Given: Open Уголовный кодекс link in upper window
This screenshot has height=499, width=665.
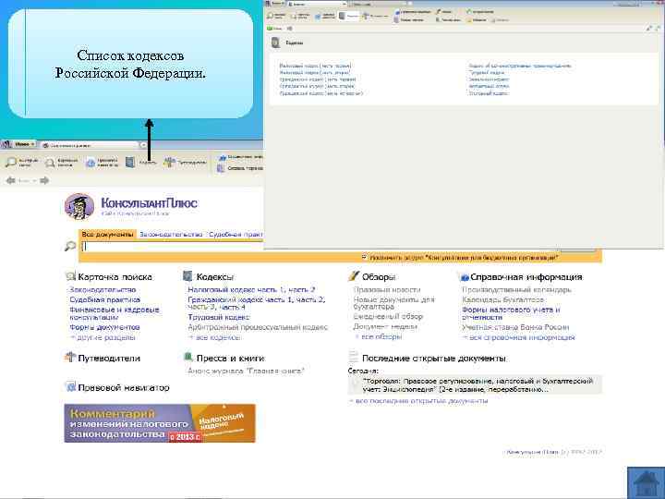Looking at the screenshot, I should (489, 93).
